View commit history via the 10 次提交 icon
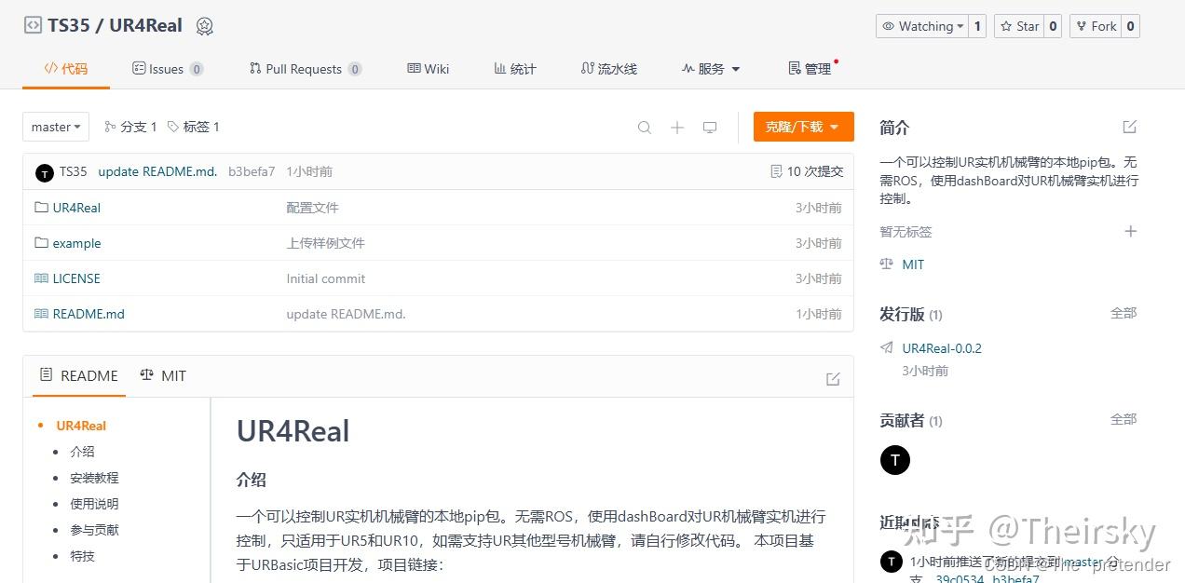The image size is (1185, 583). [x=776, y=171]
